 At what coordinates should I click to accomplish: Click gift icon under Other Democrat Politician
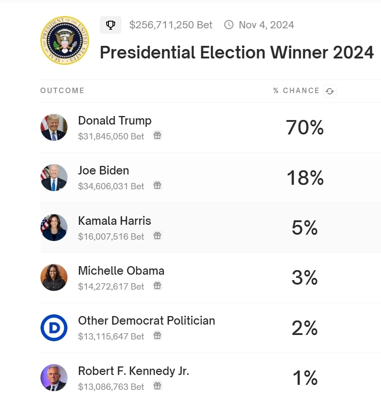click(x=157, y=335)
